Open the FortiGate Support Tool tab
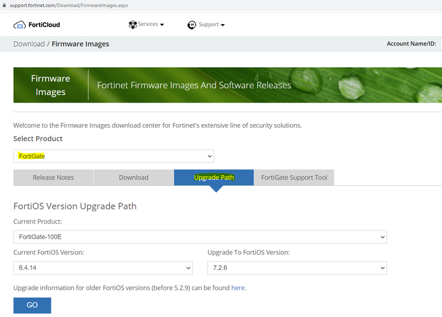 pos(294,178)
